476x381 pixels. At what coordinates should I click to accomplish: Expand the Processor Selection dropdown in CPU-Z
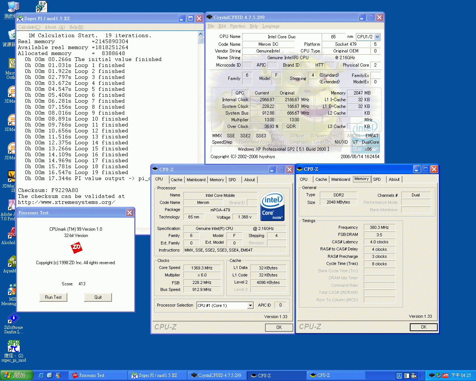tap(250, 305)
